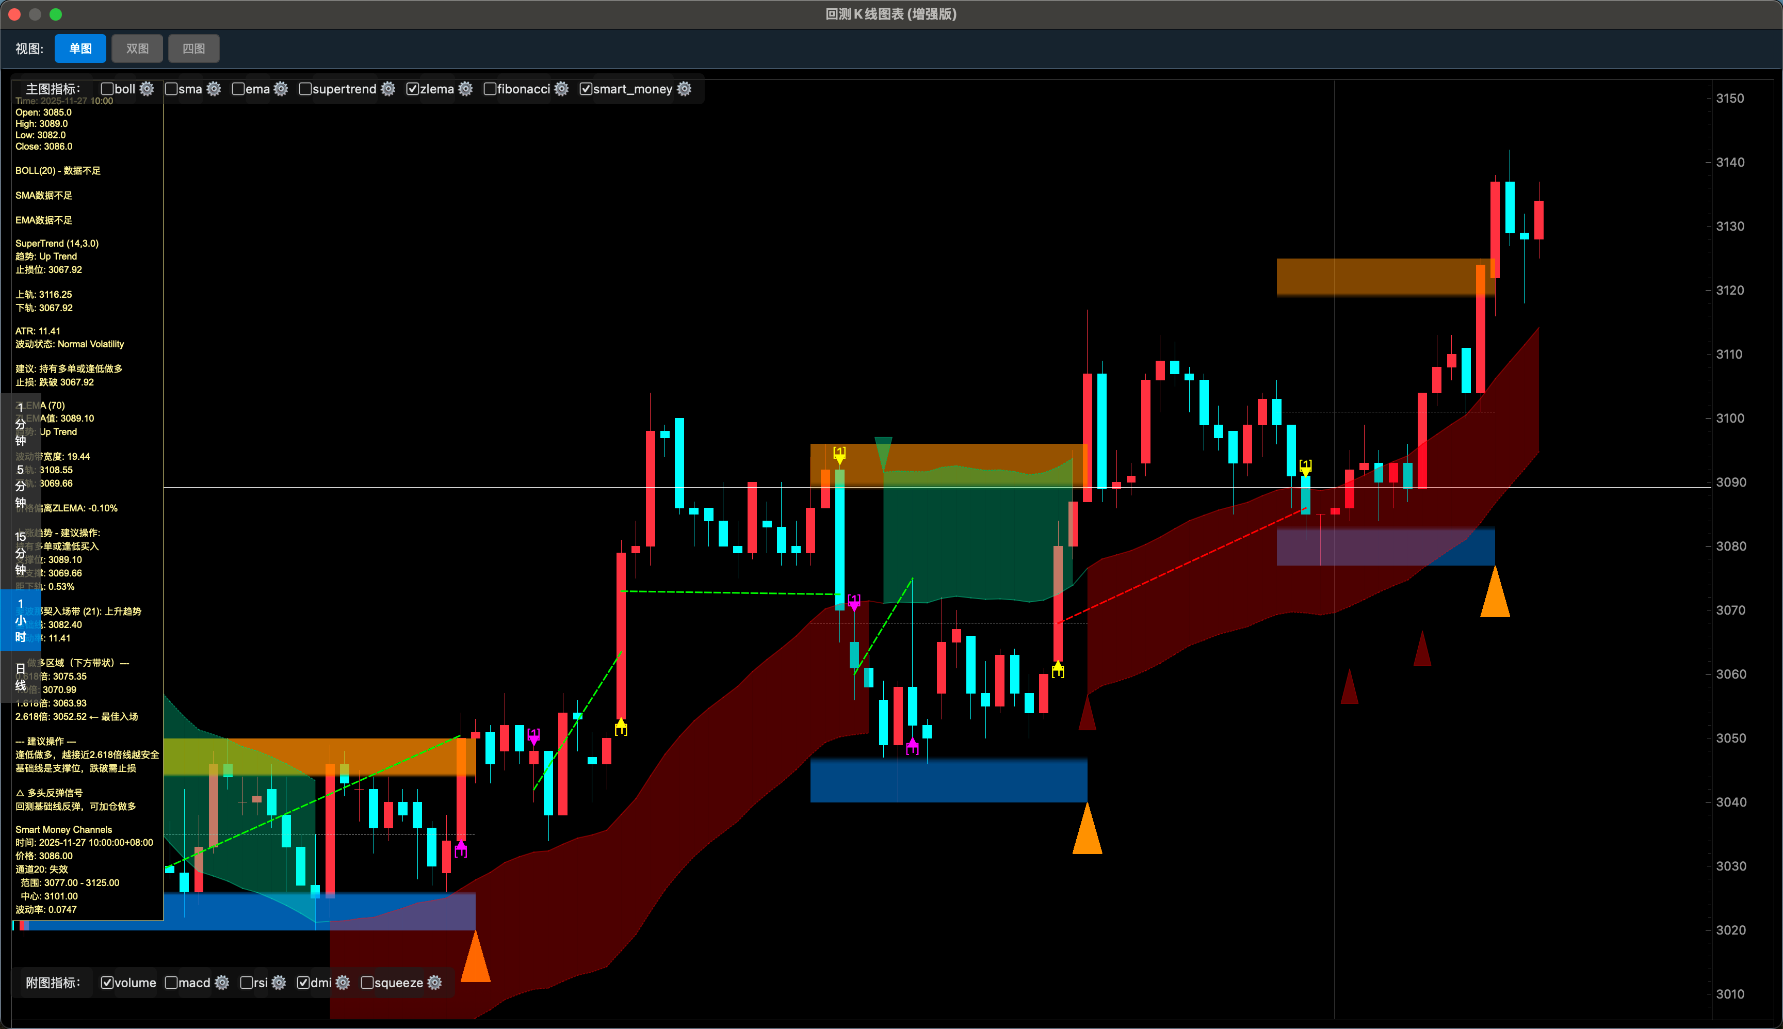Click the rsi settings gear
Image resolution: width=1783 pixels, height=1029 pixels.
[x=278, y=983]
